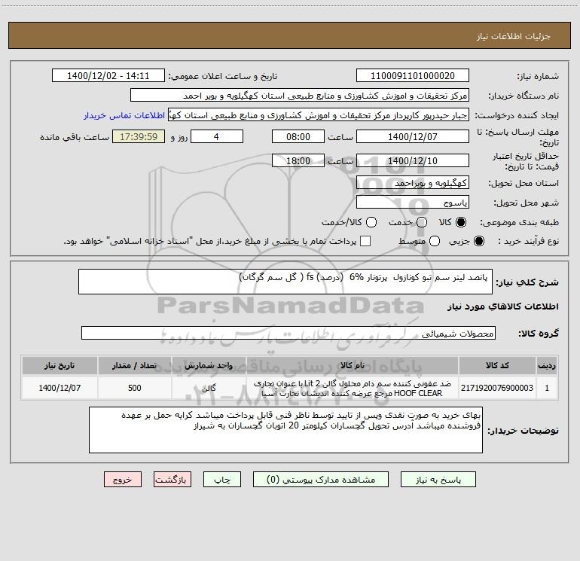Click the announcement date field 1400/12/02 - 14:11
Image resolution: width=580 pixels, height=561 pixels.
[108, 75]
